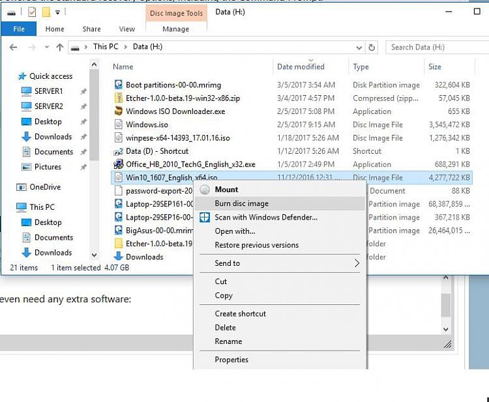Go up one folder level arrow
Viewport: 489px width, 402px height.
[x=59, y=48]
